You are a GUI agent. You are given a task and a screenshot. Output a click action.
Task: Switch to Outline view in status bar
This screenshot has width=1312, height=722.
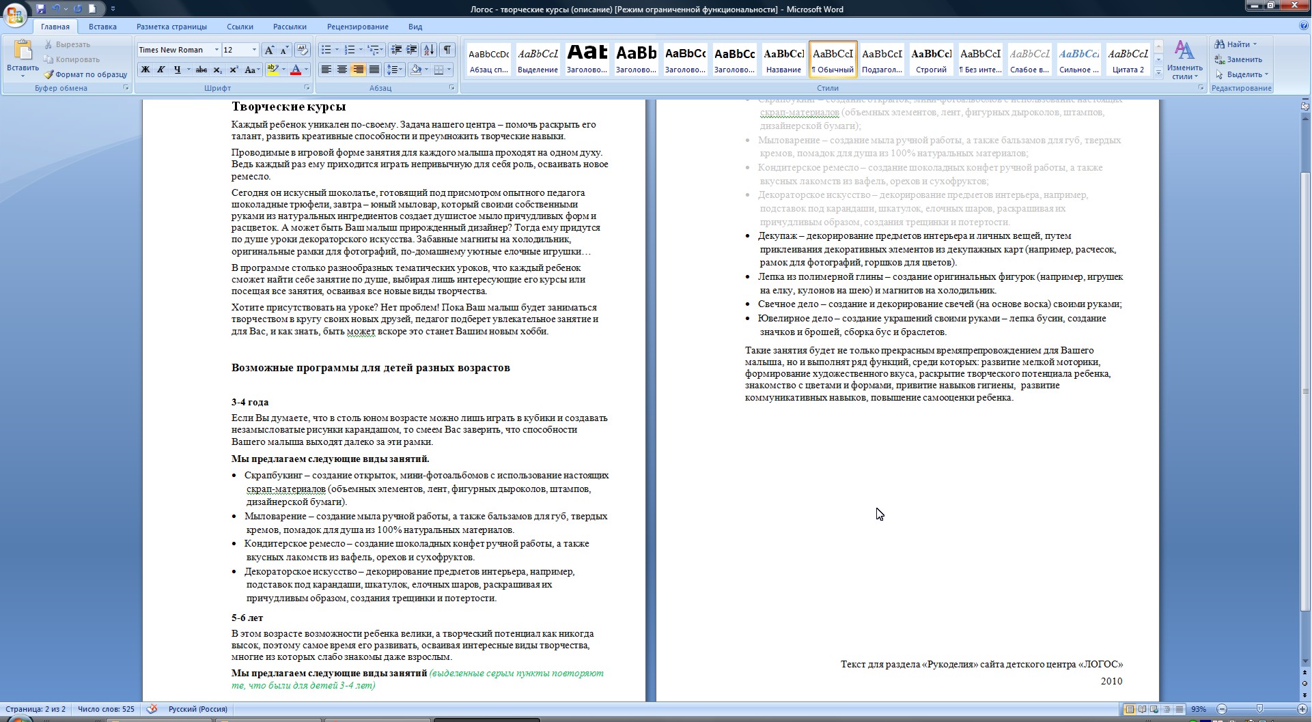pyautogui.click(x=1167, y=709)
